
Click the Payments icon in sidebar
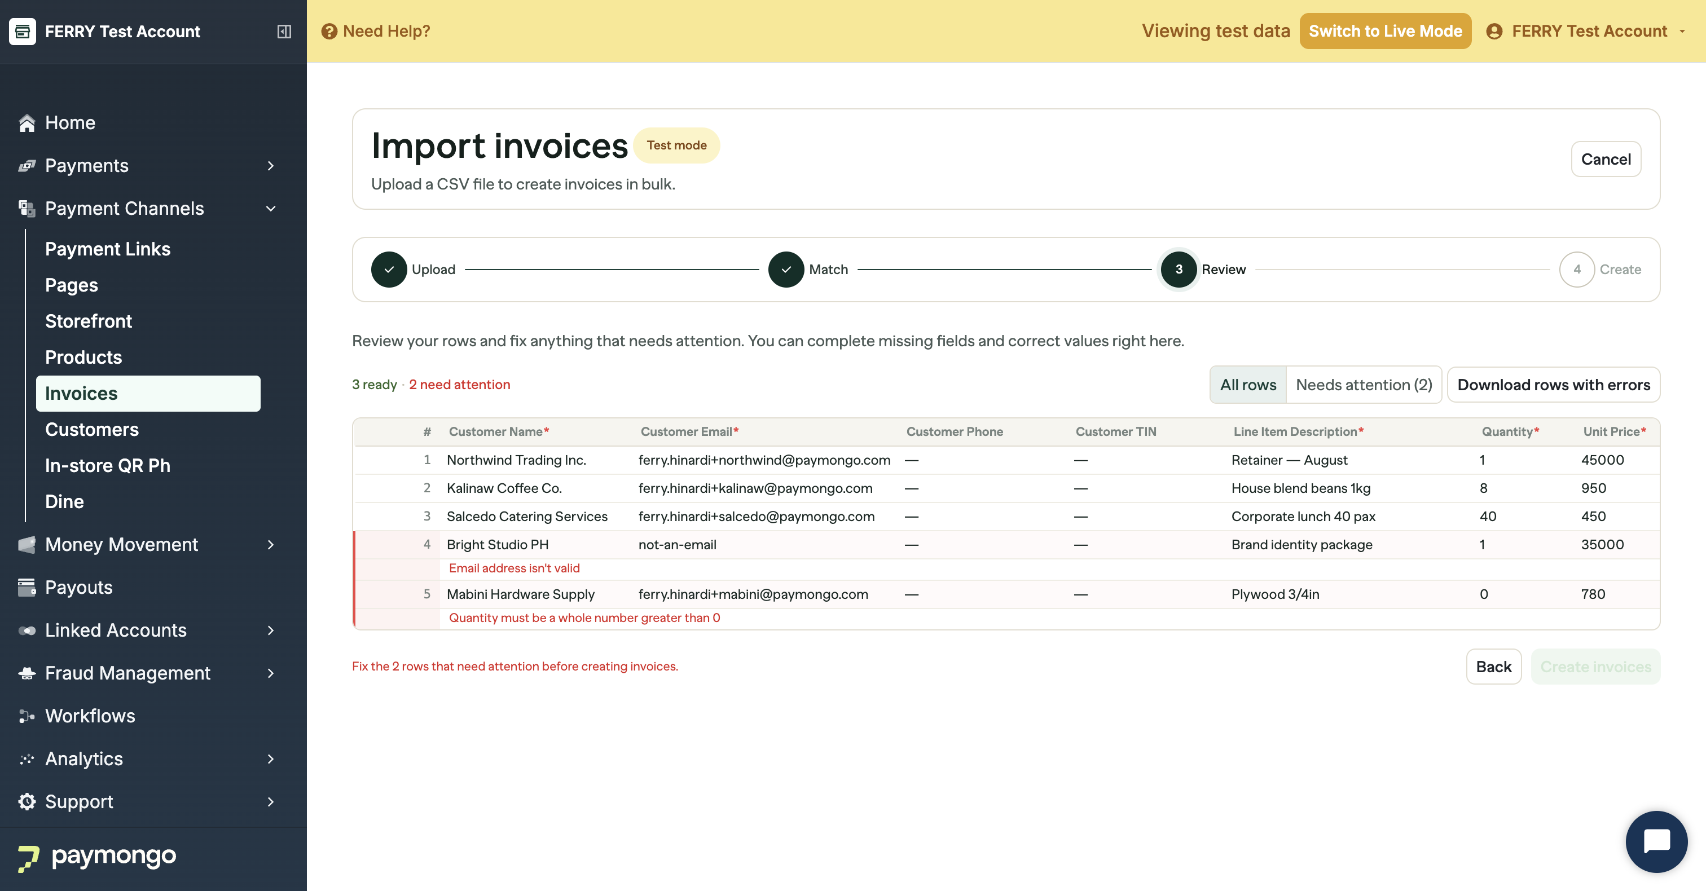pos(27,165)
